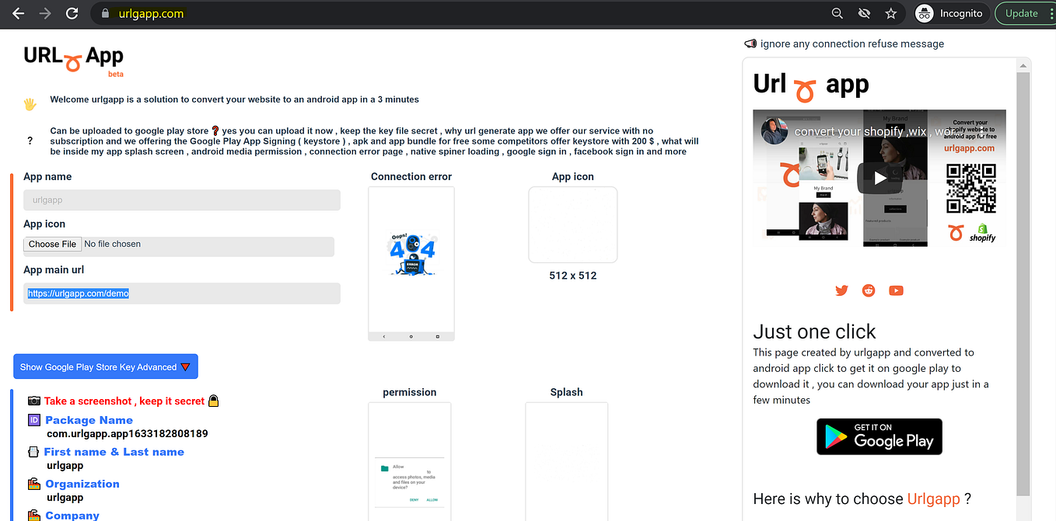Click the crossed-eye tracking protection icon
Screen dimensions: 1056x521
tap(864, 13)
